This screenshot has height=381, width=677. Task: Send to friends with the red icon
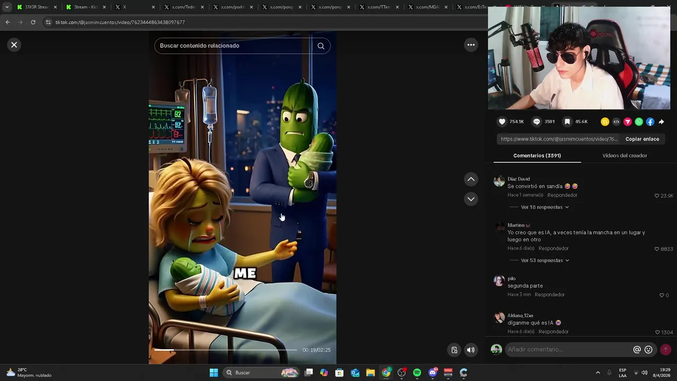627,122
